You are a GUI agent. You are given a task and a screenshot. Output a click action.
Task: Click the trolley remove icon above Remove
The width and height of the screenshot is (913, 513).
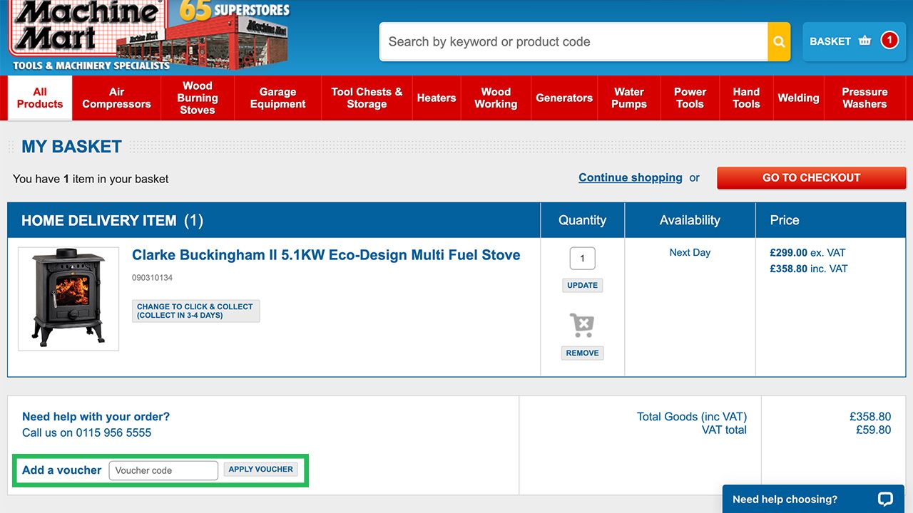pos(582,326)
